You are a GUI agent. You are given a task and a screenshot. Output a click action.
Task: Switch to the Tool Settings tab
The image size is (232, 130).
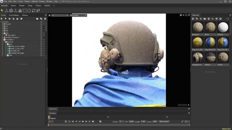tap(14, 15)
